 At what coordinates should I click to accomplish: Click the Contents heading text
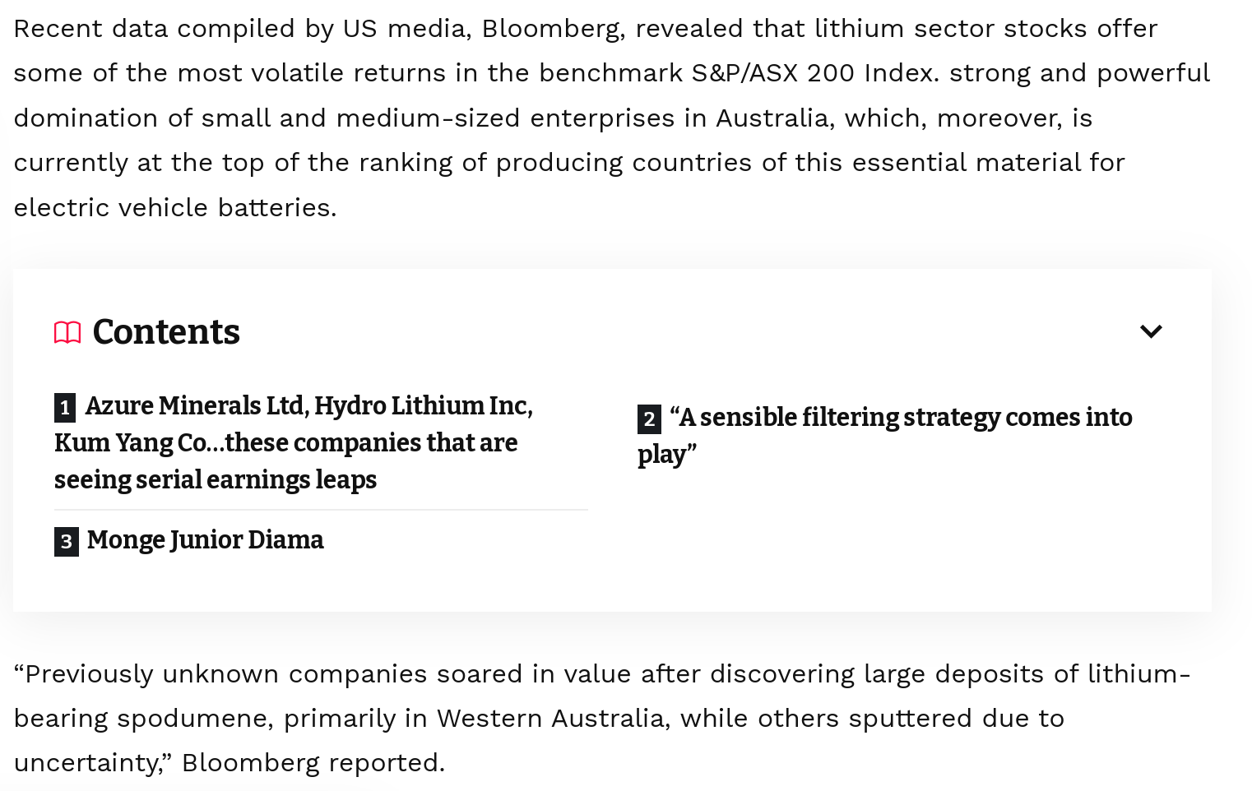point(166,332)
